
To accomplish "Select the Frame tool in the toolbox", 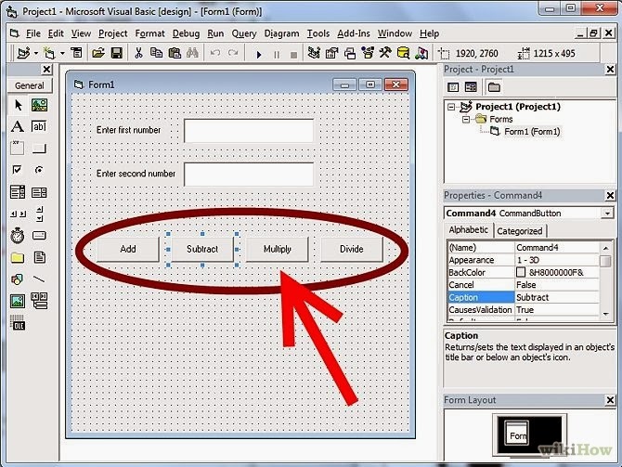I will click(17, 148).
